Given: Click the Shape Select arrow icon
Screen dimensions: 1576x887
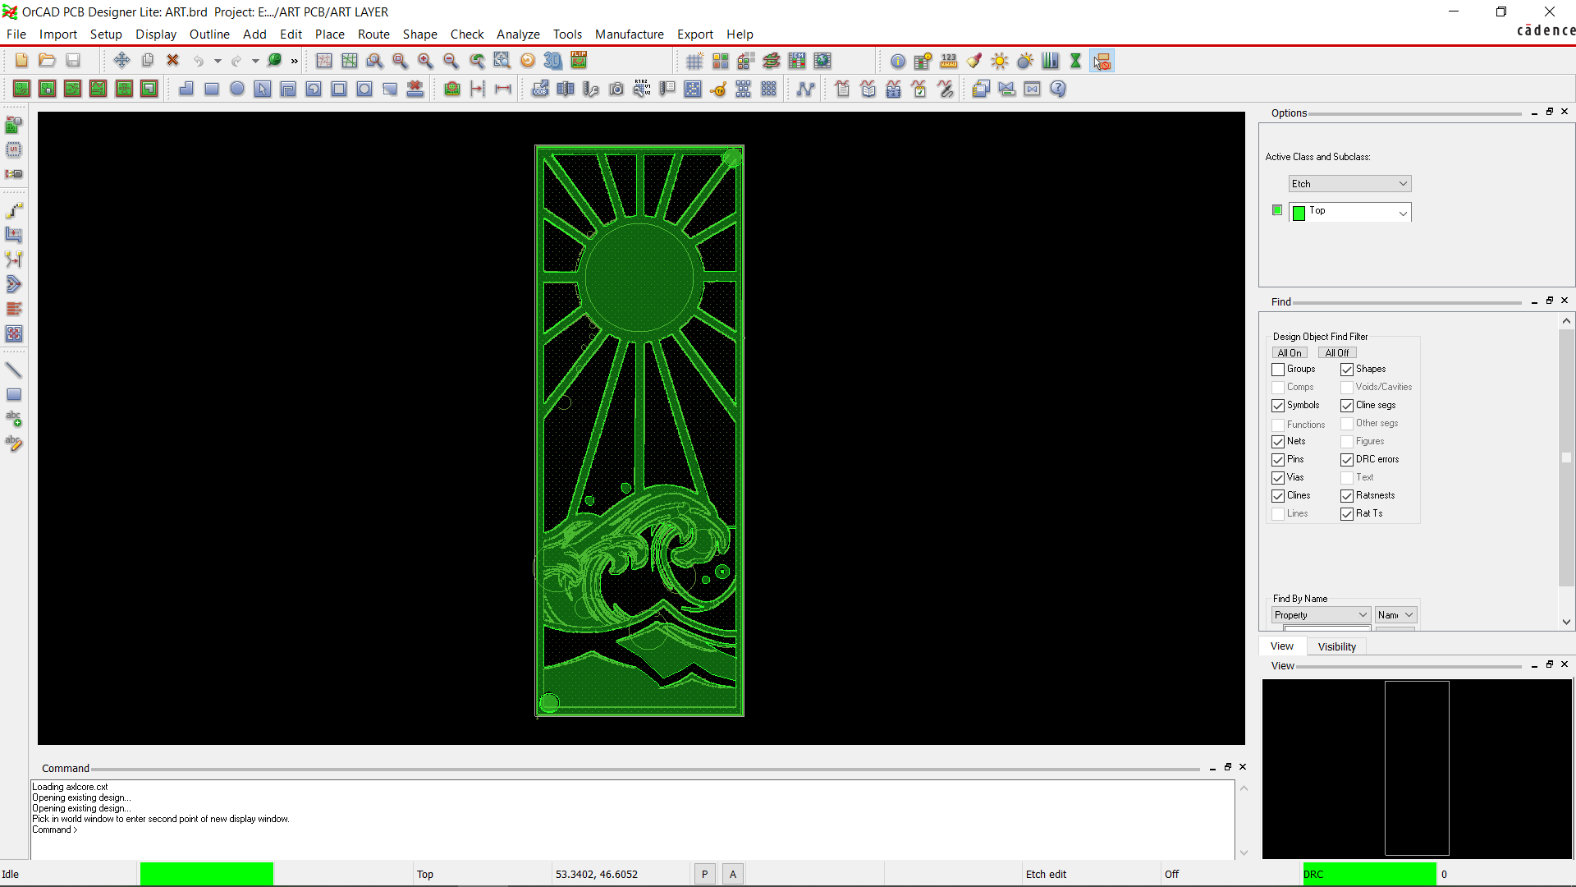Looking at the screenshot, I should point(263,89).
